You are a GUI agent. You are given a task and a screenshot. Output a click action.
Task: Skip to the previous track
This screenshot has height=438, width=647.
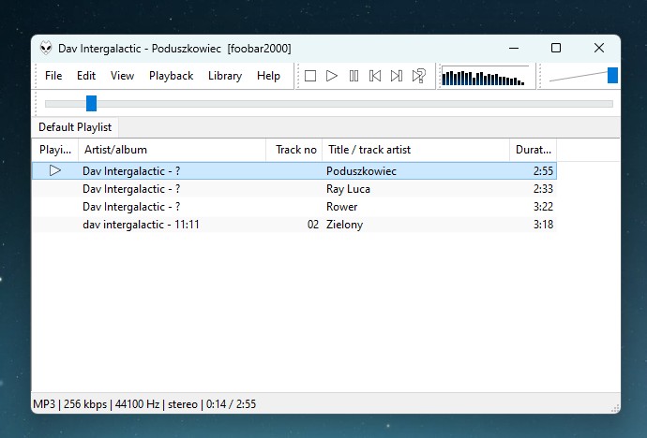pos(375,76)
